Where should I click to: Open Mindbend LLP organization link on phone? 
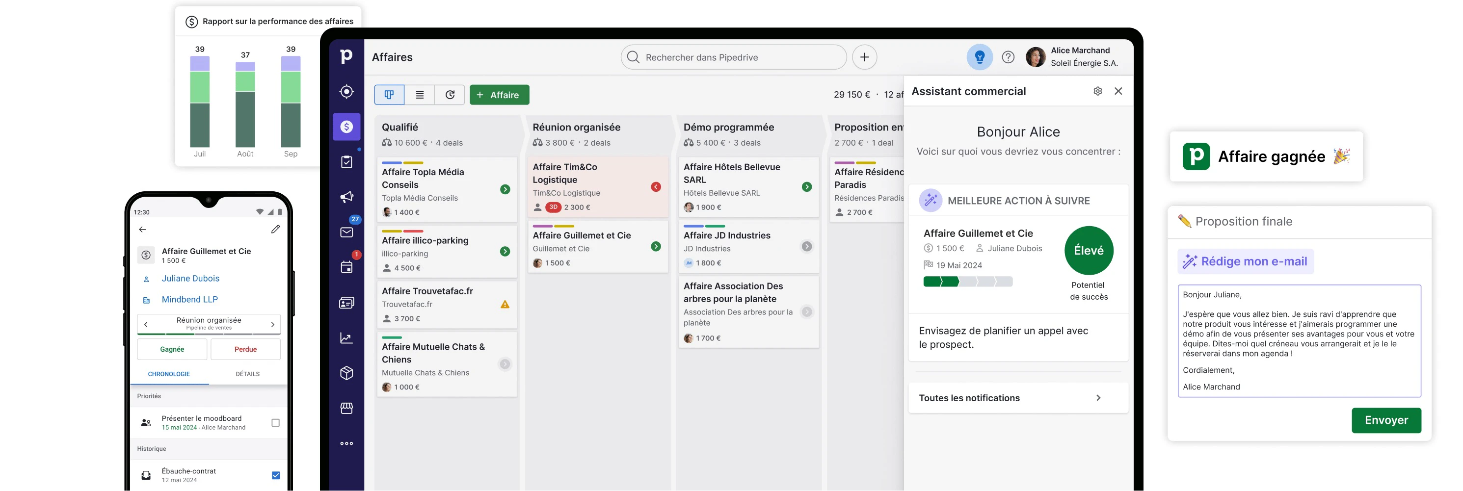(x=190, y=299)
